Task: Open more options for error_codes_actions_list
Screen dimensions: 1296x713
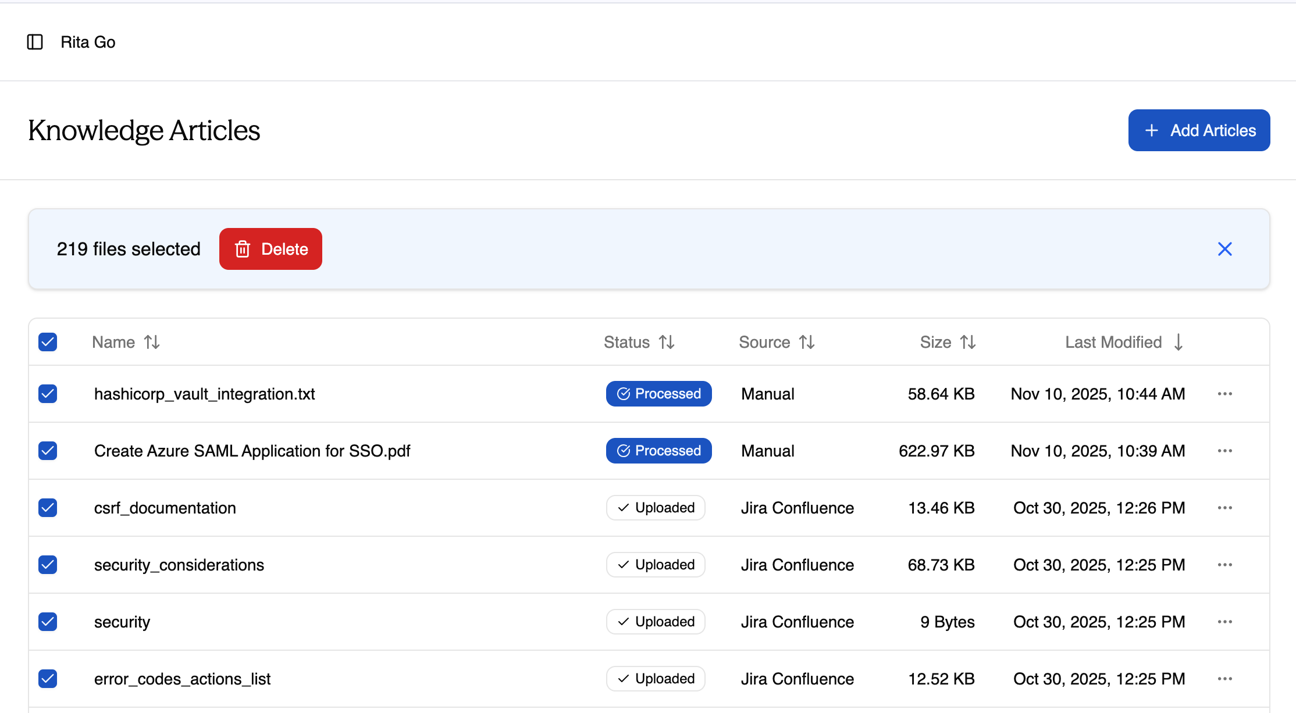Action: [x=1224, y=679]
